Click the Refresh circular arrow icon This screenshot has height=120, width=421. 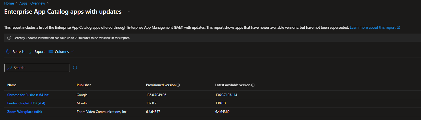click(x=8, y=51)
